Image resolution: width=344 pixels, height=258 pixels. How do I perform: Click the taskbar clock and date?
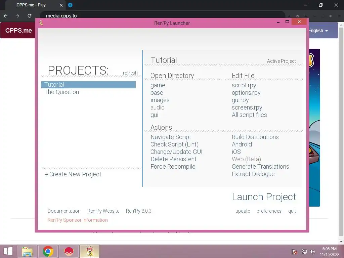click(x=329, y=252)
